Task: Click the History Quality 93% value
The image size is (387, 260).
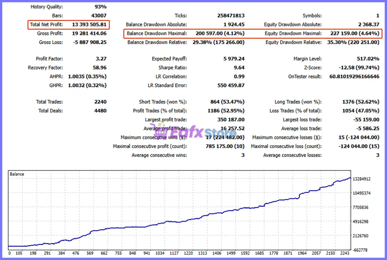Action: (100, 7)
